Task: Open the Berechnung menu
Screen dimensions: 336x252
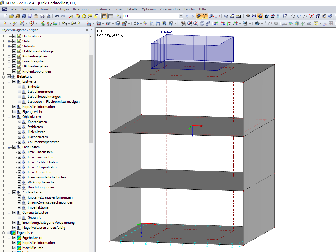Action: (82, 9)
